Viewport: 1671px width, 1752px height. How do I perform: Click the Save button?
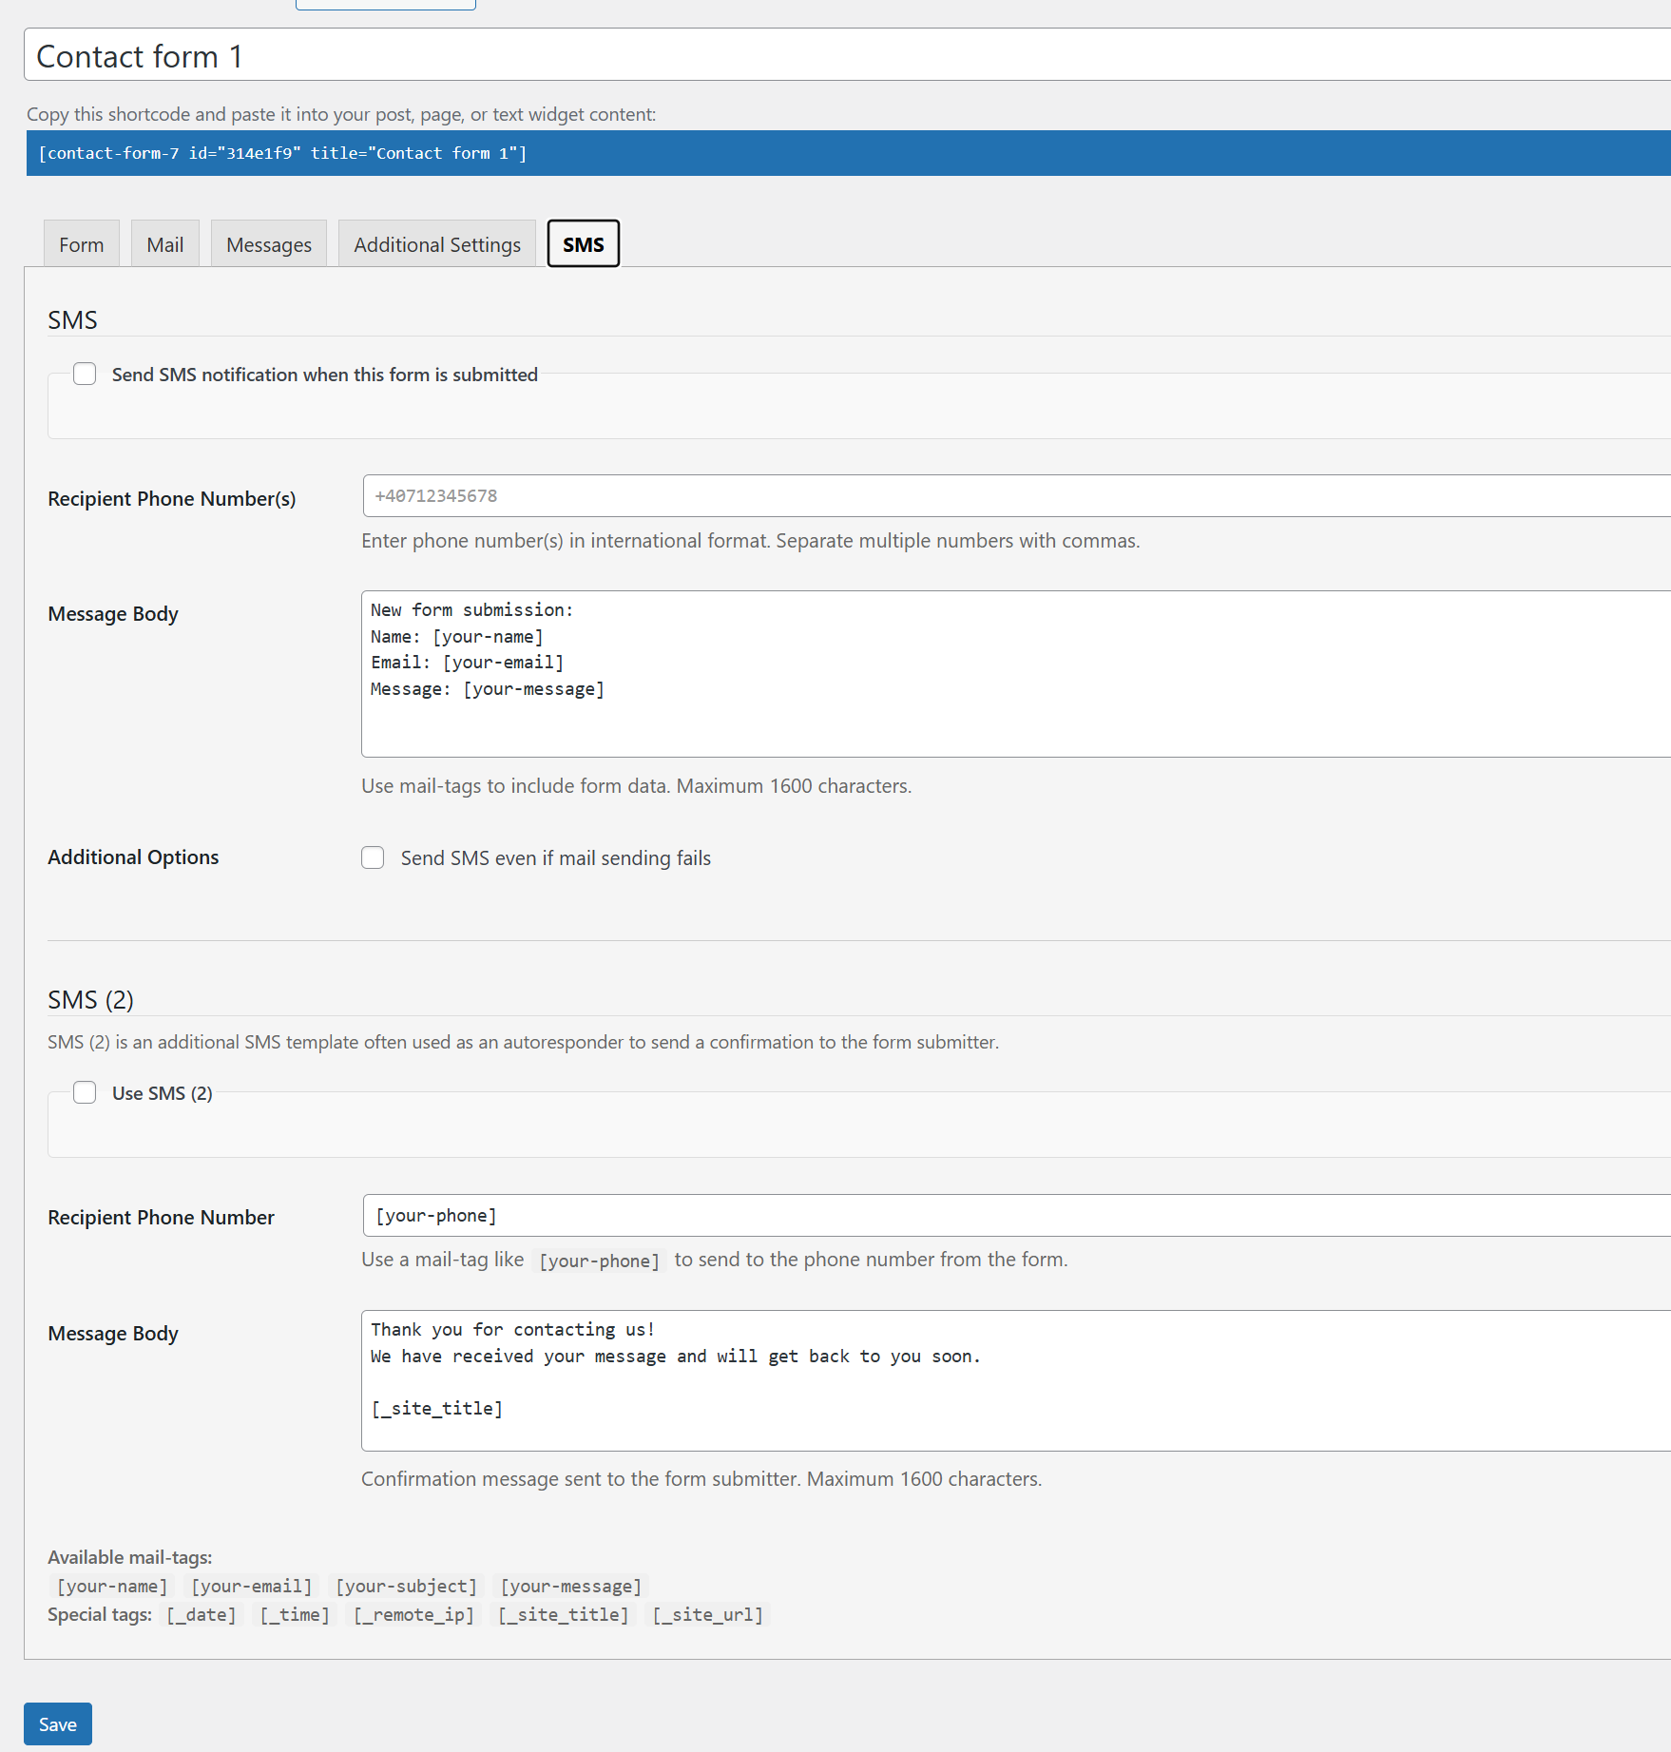(57, 1723)
